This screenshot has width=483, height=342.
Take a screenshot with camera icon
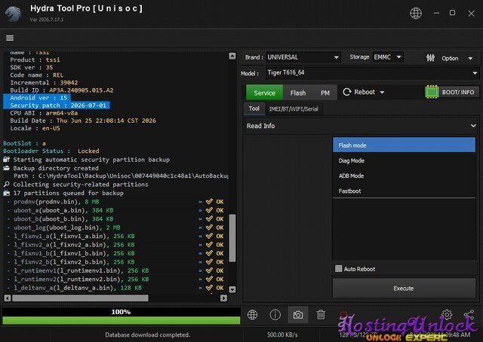298,315
